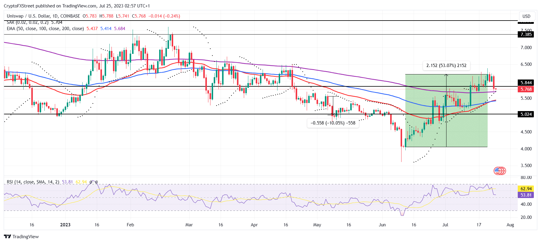This screenshot has height=243, width=541.
Task: Click the 5.024 support line label
Action: [x=526, y=114]
